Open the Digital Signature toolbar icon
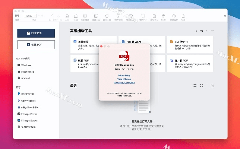 [154, 16]
